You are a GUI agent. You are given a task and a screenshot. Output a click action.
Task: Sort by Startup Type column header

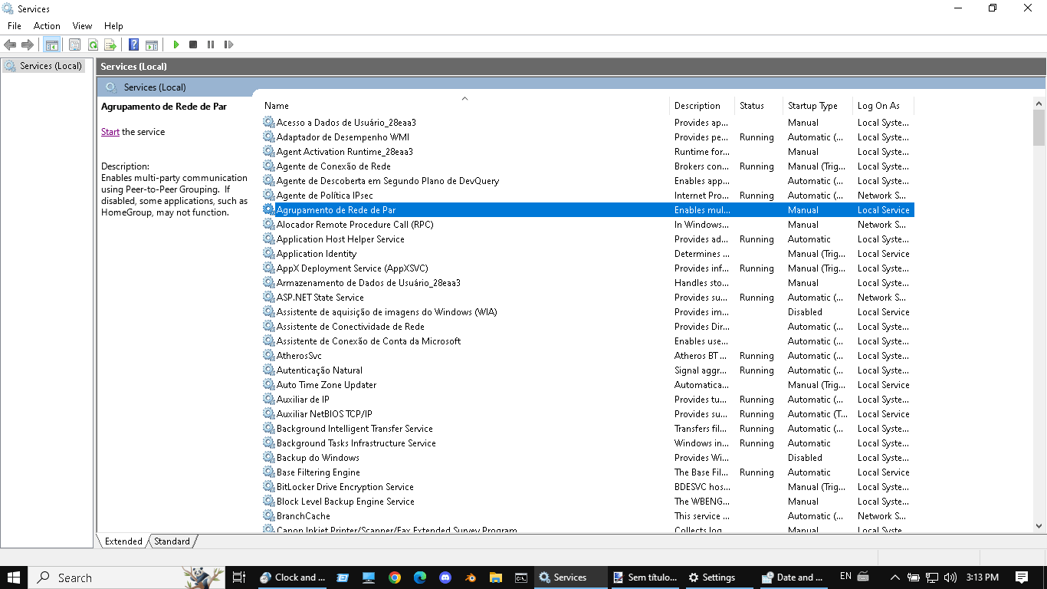pyautogui.click(x=817, y=106)
